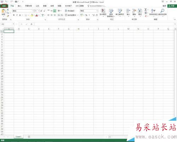Screen dimensions: 177x142
Task: Toggle italic formatting
Action: pos(17,15)
